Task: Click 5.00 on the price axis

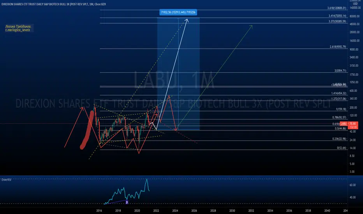Action: coord(352,164)
